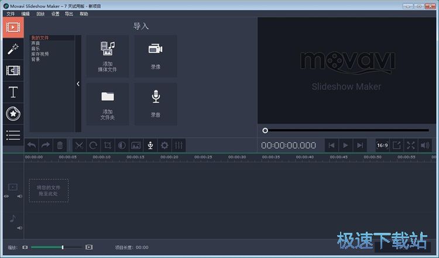Click the music note track icon
Viewport: 439px width, 258px height.
[13, 218]
